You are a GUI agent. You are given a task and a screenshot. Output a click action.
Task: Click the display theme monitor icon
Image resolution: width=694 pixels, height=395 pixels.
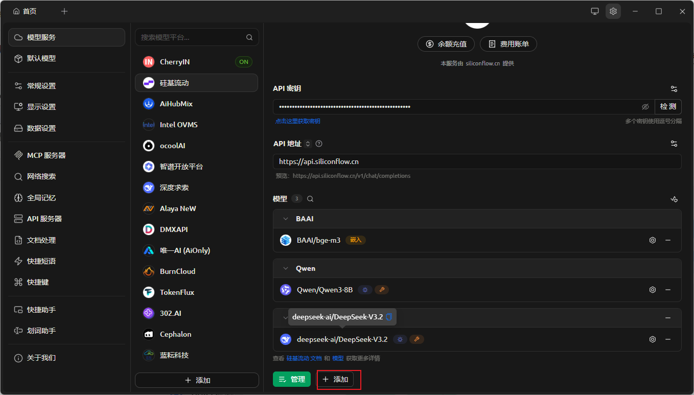coord(595,11)
